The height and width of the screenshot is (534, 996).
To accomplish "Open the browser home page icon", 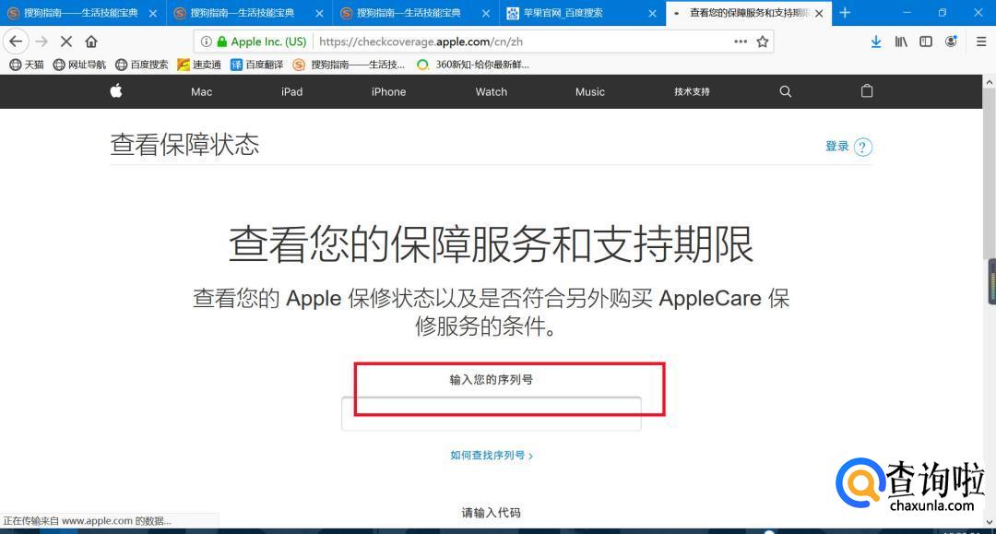I will (91, 42).
